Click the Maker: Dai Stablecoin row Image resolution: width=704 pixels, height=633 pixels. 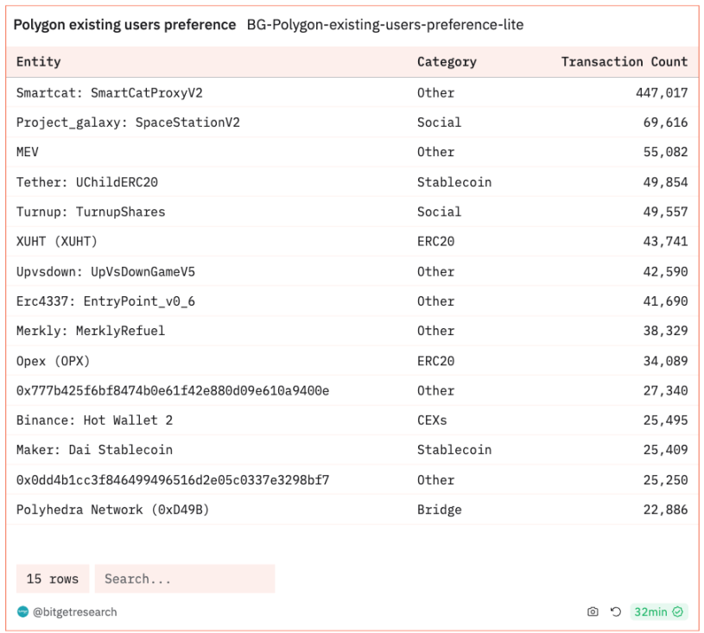click(95, 450)
